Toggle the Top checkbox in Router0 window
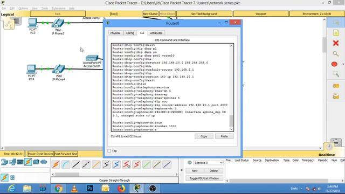 click(109, 151)
